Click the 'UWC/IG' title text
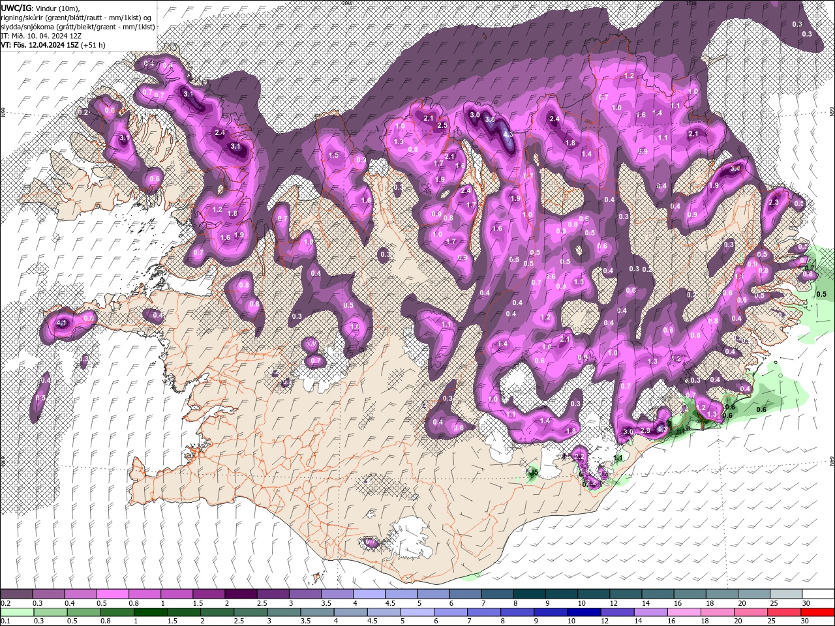Viewport: 835px width, 626px height. click(15, 8)
